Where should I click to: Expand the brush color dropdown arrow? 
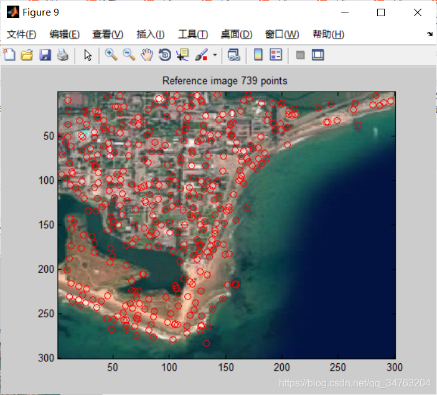(x=215, y=55)
